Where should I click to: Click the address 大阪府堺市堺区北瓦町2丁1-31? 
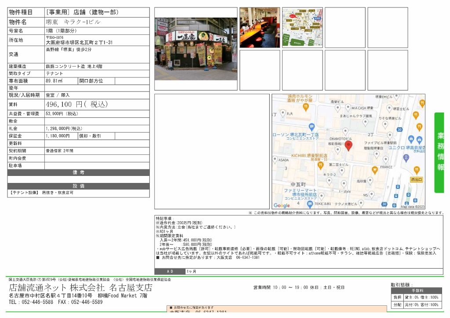pos(79,42)
